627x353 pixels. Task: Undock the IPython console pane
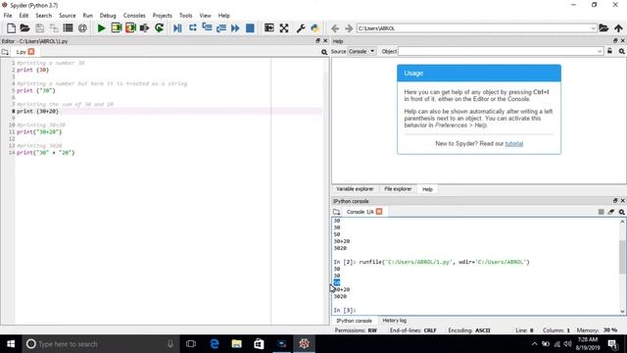615,200
